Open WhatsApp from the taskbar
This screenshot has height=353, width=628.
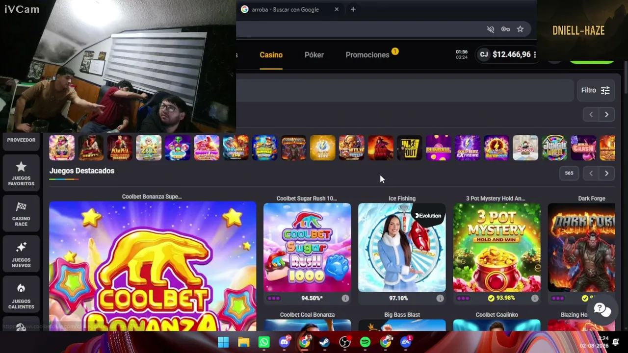(x=264, y=342)
